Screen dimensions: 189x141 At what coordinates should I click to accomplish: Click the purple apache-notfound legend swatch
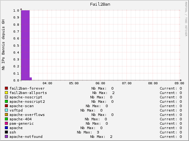pos(6,137)
